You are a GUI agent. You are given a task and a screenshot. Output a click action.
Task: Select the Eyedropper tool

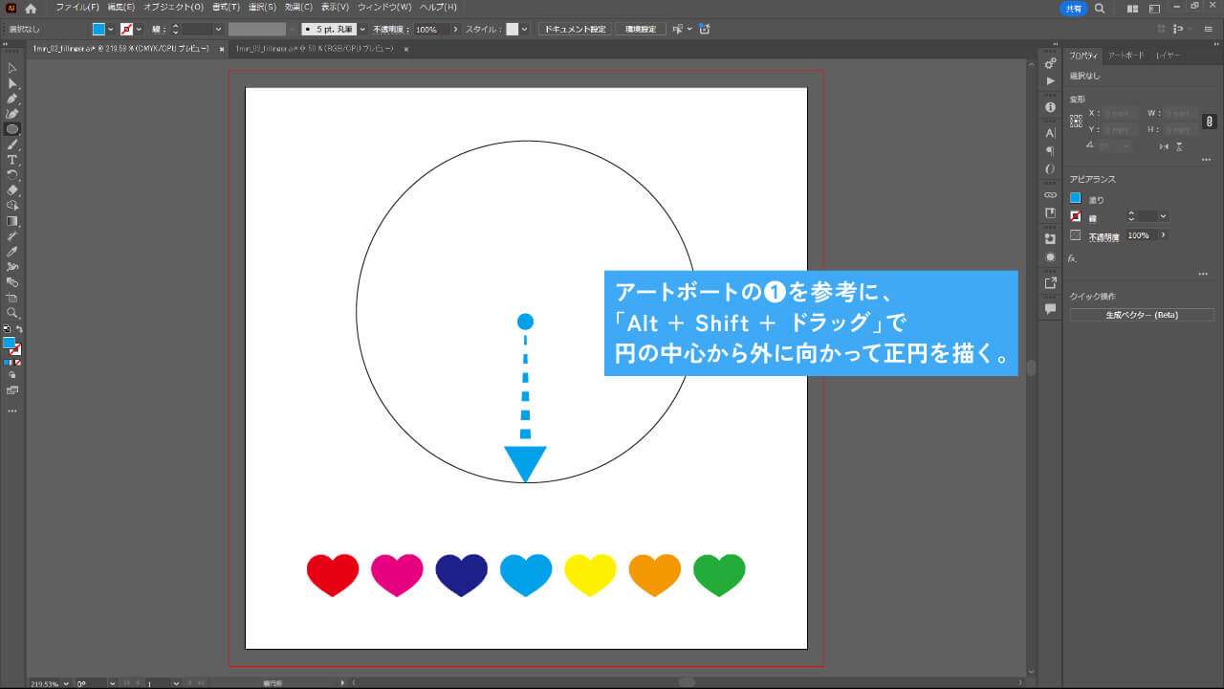(x=12, y=252)
